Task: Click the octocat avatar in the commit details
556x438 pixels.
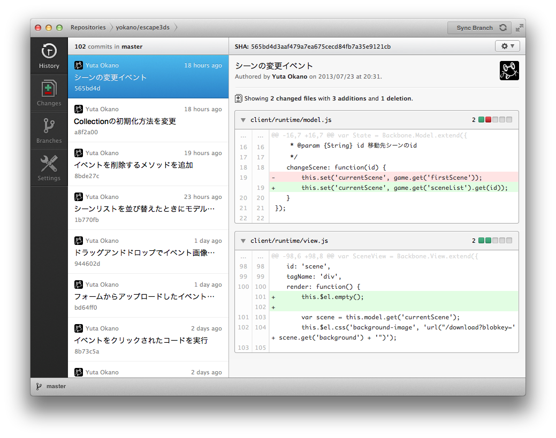Action: (509, 70)
